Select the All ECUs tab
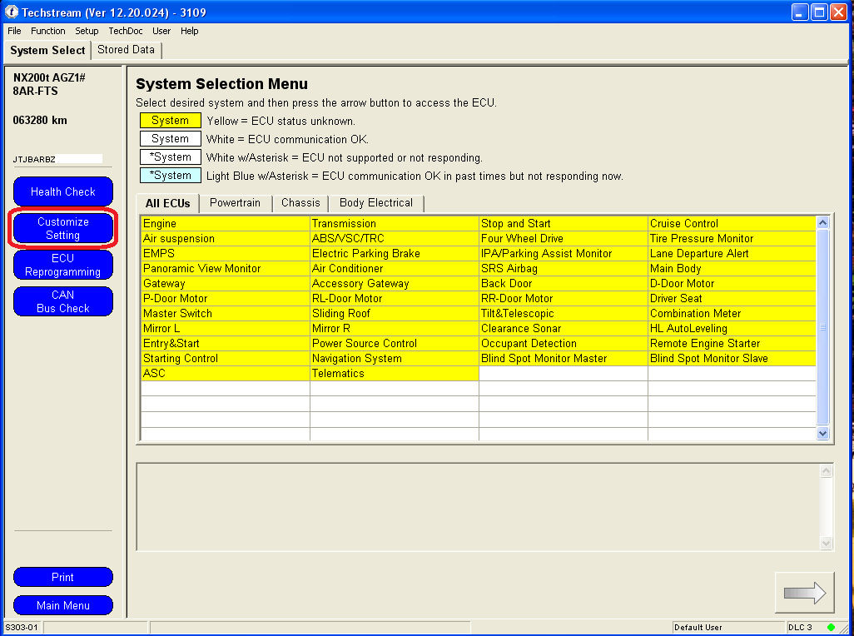Image resolution: width=854 pixels, height=636 pixels. point(168,203)
